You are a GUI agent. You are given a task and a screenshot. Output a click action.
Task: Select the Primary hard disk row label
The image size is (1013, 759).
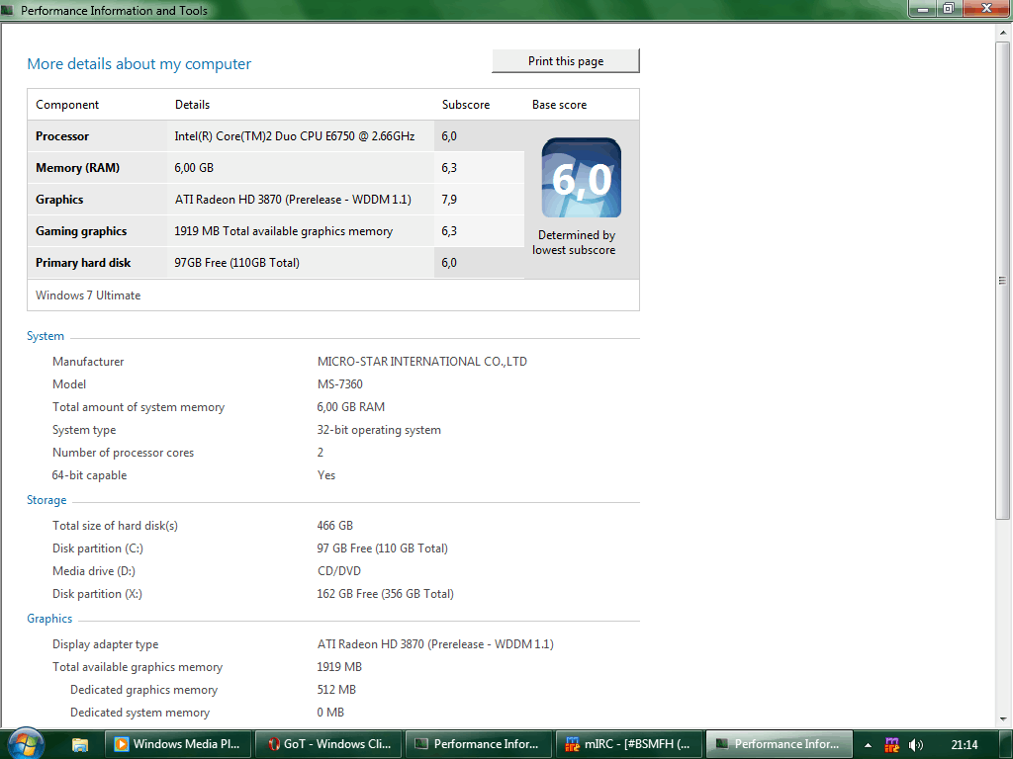83,263
